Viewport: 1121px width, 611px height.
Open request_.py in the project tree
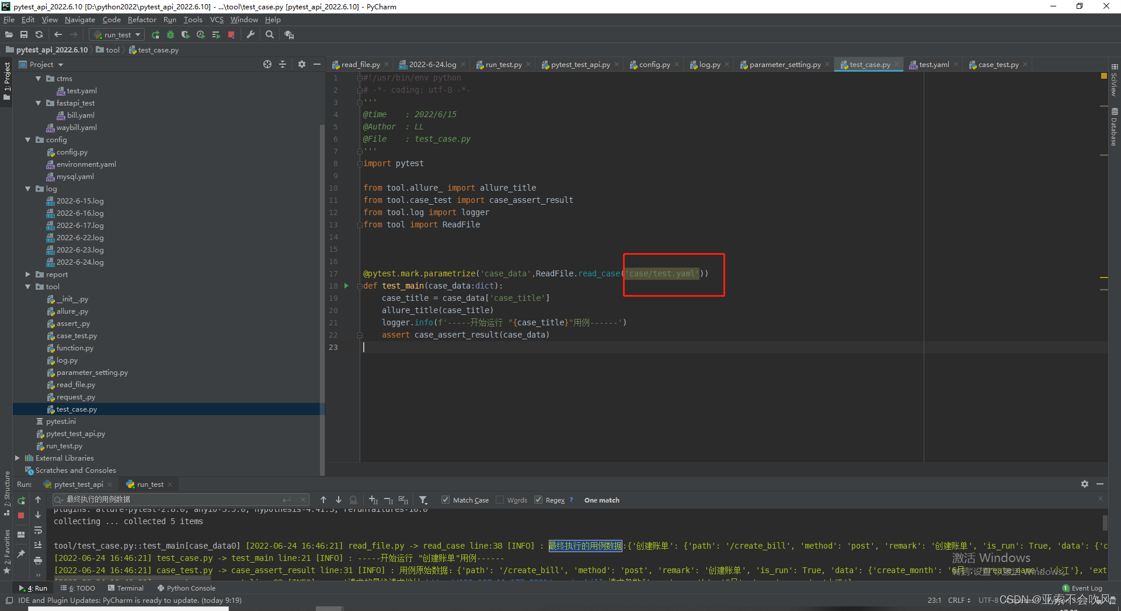[x=76, y=397]
